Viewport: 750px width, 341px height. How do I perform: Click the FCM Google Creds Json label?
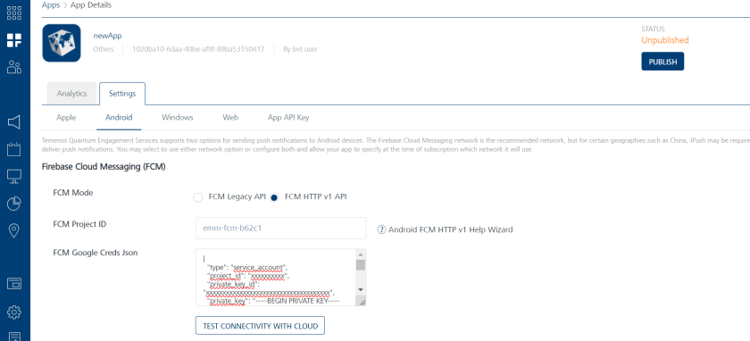[96, 253]
